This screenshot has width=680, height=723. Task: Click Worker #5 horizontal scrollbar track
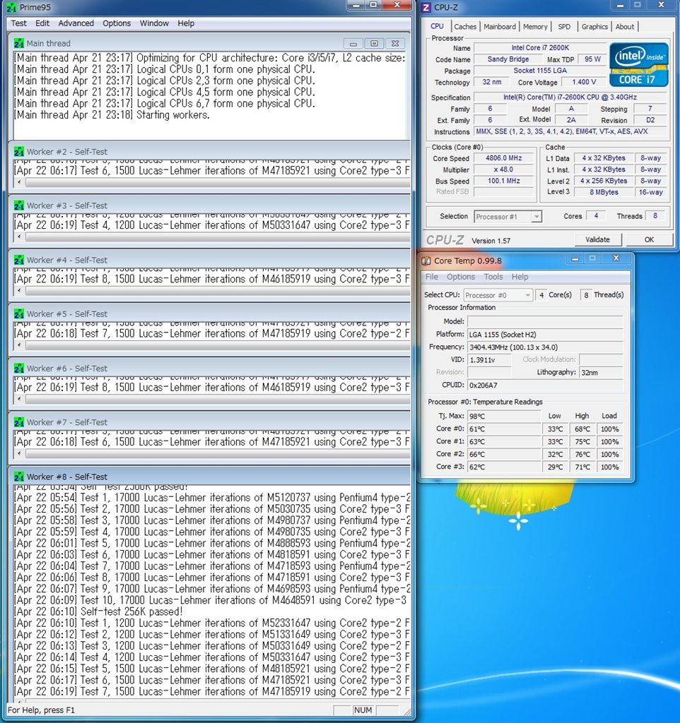coord(218,345)
